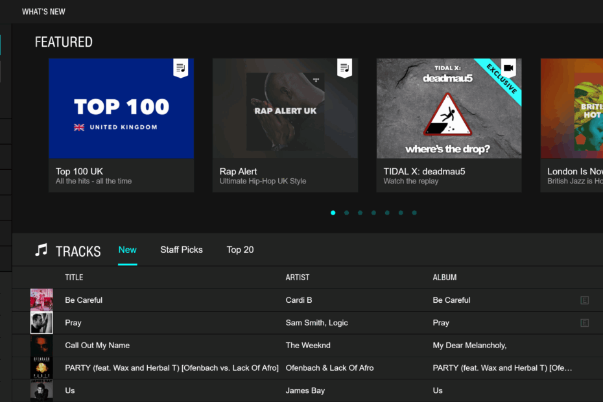Open artist Sam Smith, Logic
This screenshot has width=603, height=402.
[x=316, y=323]
